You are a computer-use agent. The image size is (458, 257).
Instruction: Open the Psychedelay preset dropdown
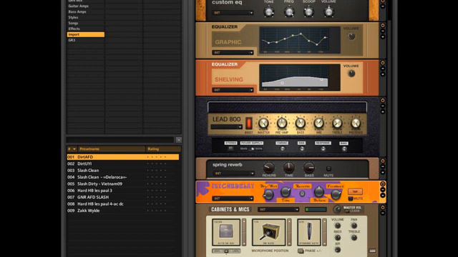pyautogui.click(x=233, y=198)
